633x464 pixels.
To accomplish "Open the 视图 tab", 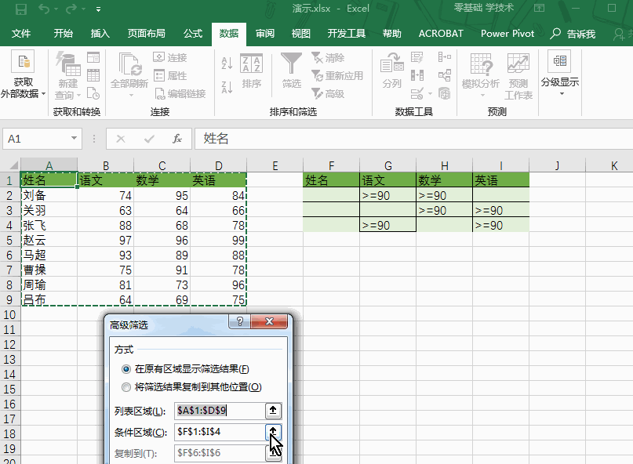I will [x=300, y=34].
